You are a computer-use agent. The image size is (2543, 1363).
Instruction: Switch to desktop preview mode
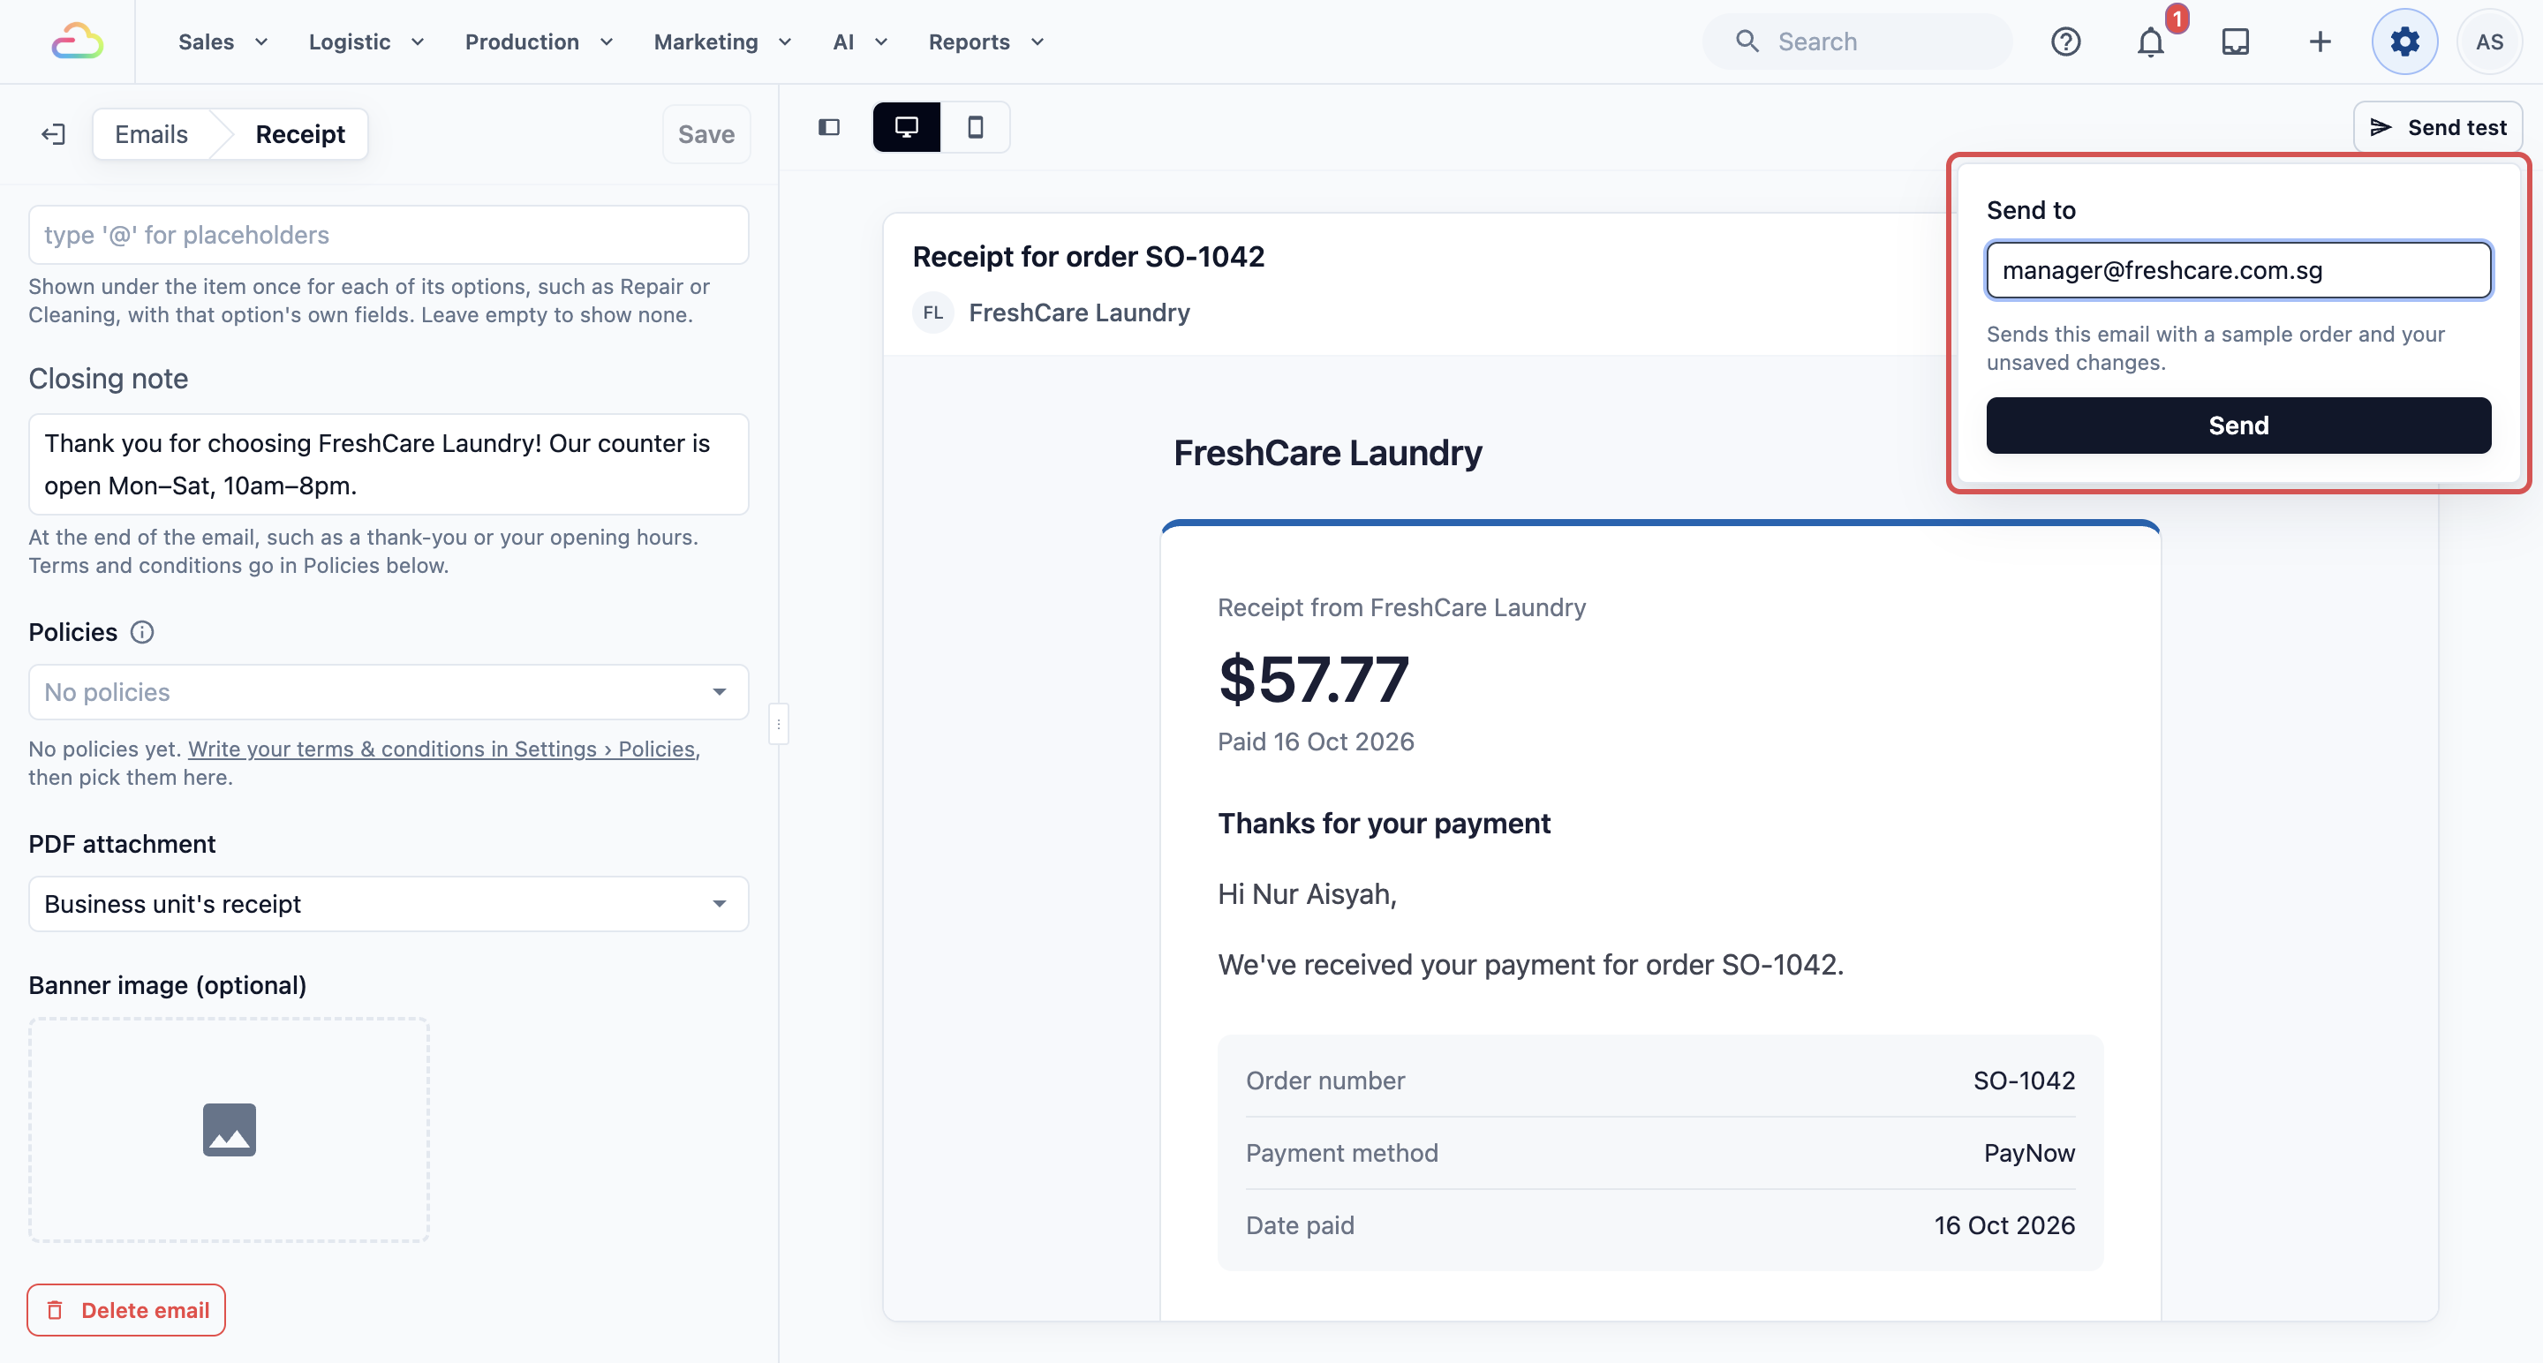click(x=906, y=127)
